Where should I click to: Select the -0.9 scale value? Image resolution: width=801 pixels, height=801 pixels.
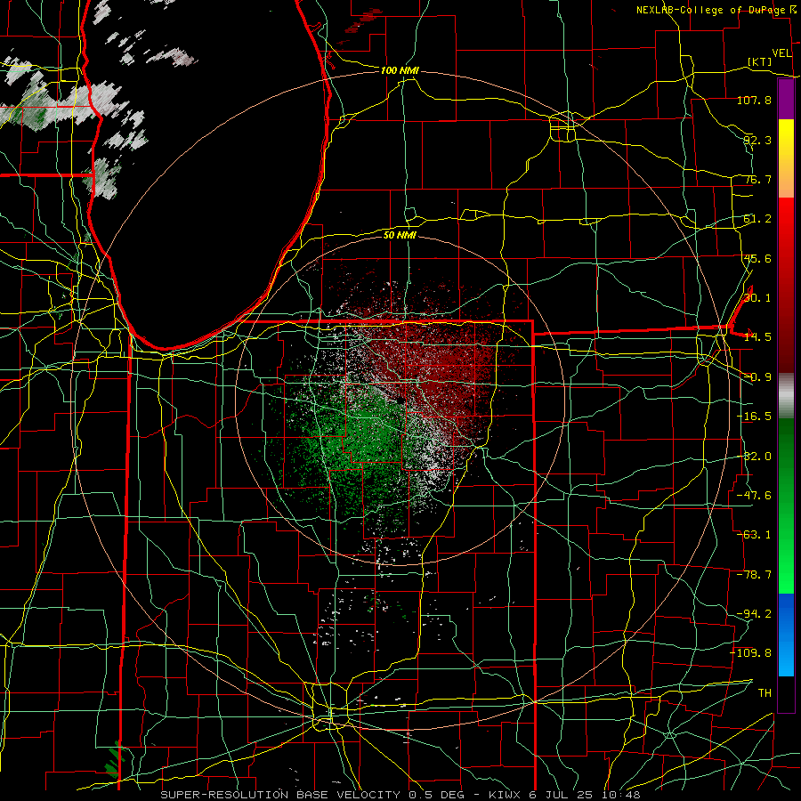coord(757,377)
